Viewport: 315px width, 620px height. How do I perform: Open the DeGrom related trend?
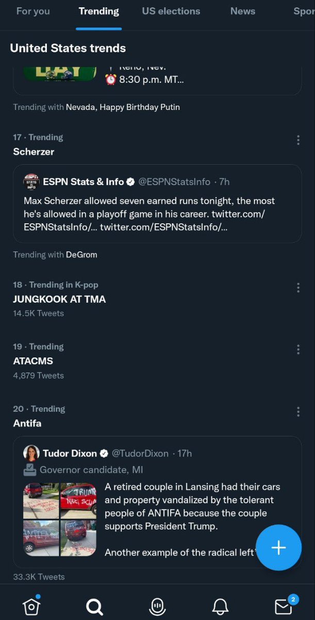tap(81, 254)
